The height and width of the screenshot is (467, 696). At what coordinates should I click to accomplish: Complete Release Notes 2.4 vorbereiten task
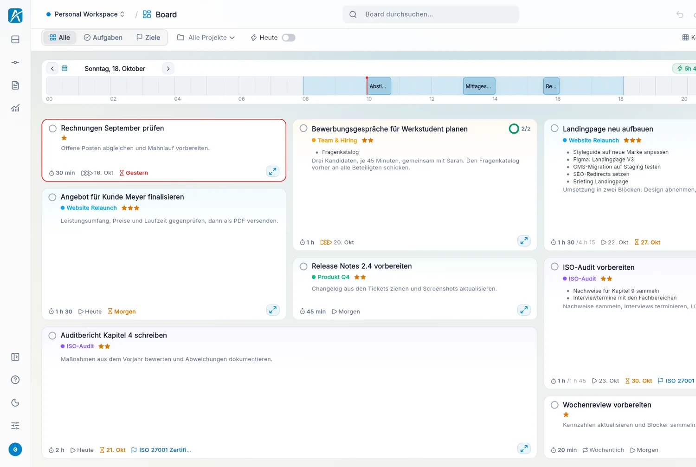click(x=303, y=266)
